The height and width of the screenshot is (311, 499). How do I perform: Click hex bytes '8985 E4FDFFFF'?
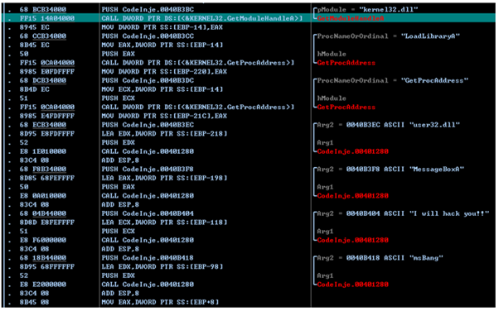[x=47, y=116]
